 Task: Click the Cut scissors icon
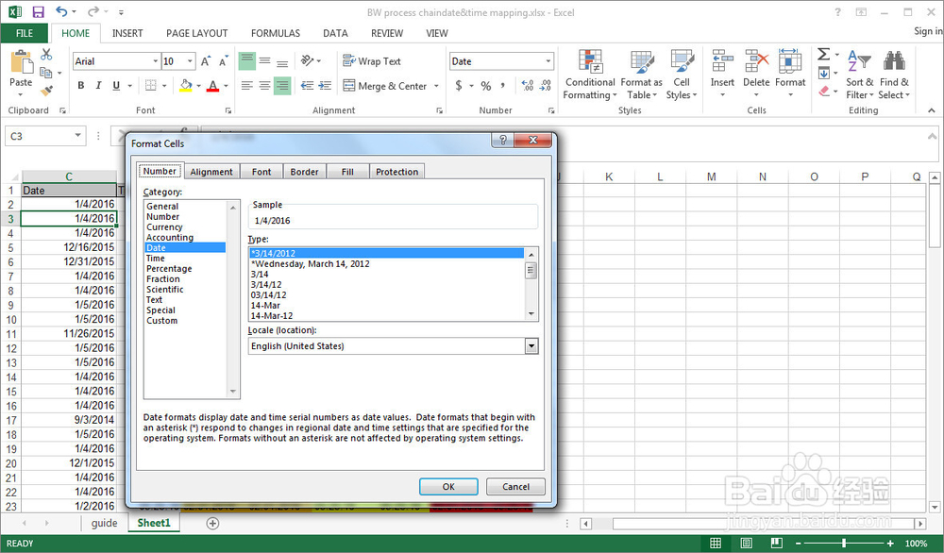click(46, 55)
